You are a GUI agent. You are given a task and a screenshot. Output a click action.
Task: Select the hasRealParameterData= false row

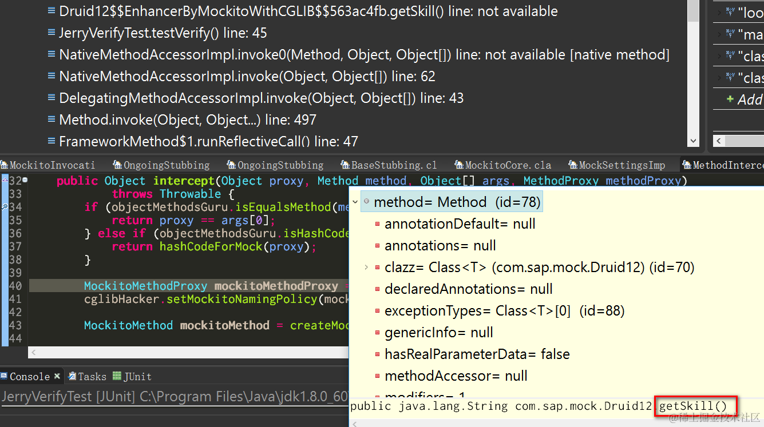477,354
